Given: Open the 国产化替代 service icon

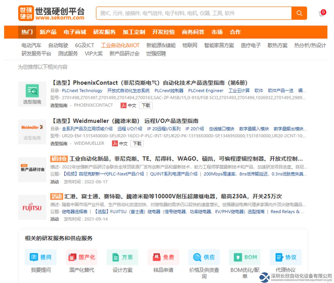Looking at the screenshot, I should [82, 257].
